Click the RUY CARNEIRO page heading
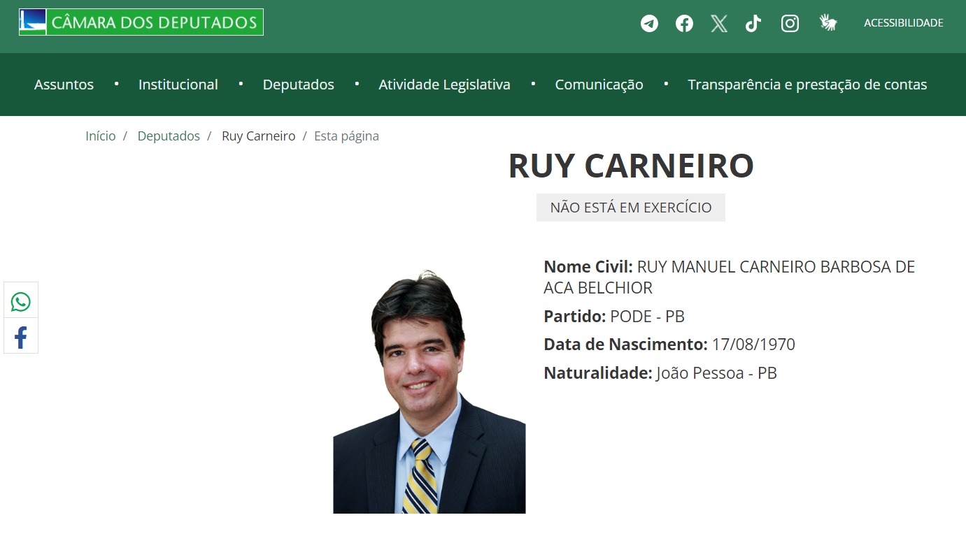 pyautogui.click(x=631, y=166)
